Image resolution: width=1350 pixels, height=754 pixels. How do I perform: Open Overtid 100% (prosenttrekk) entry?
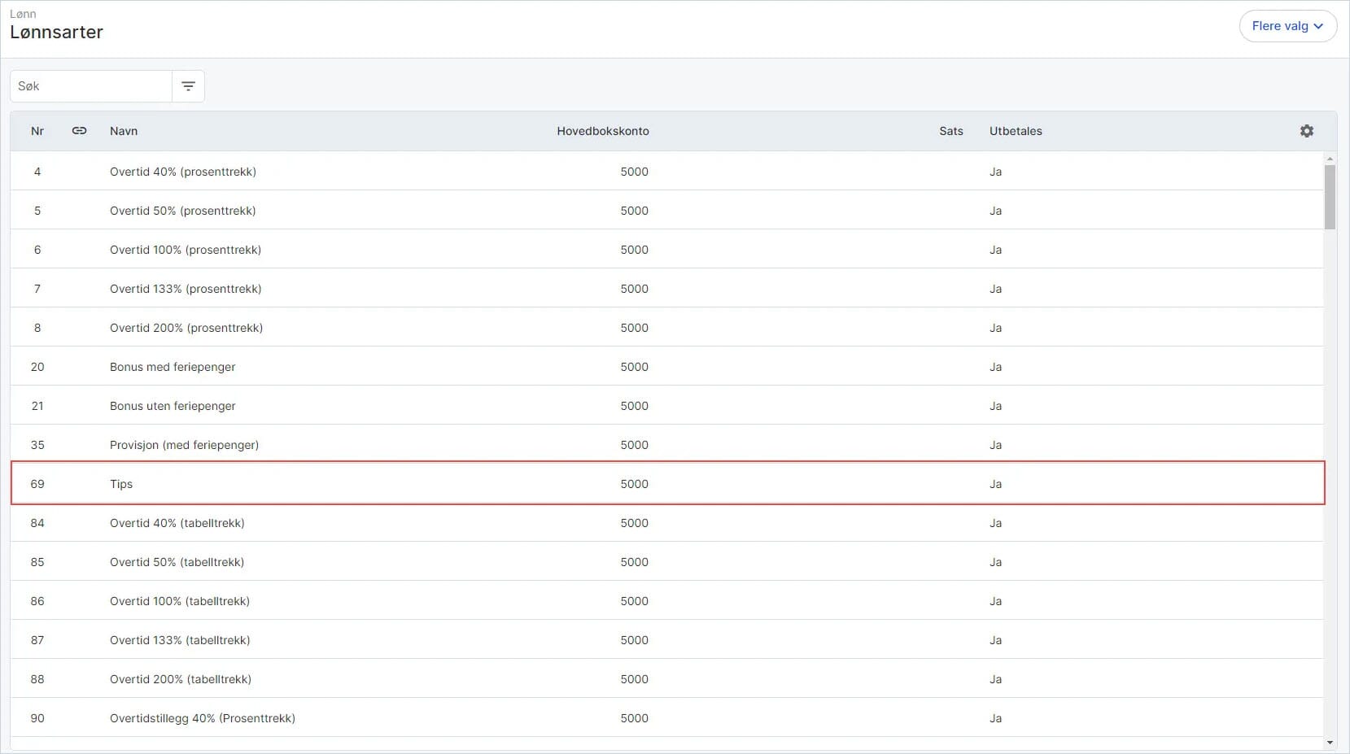[667, 250]
